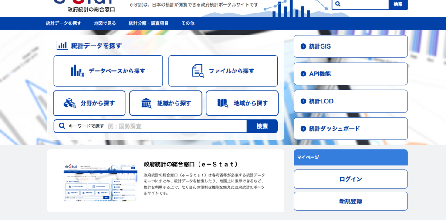Click the 検索 button beside keyword field
446x222 pixels.
(x=262, y=126)
